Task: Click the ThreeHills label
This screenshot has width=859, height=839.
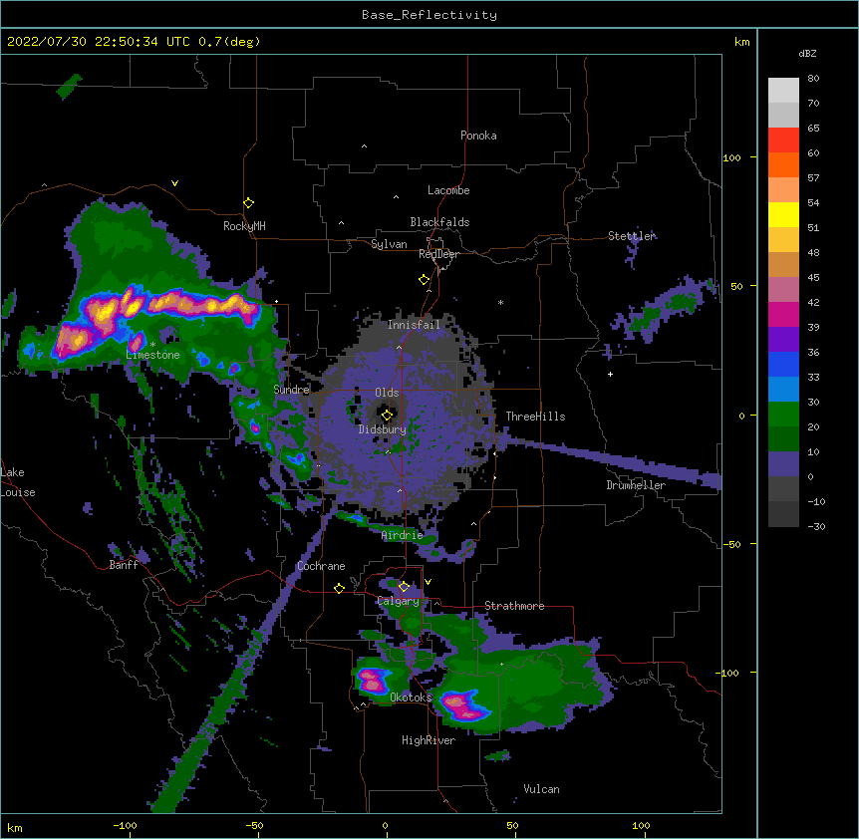Action: click(535, 417)
